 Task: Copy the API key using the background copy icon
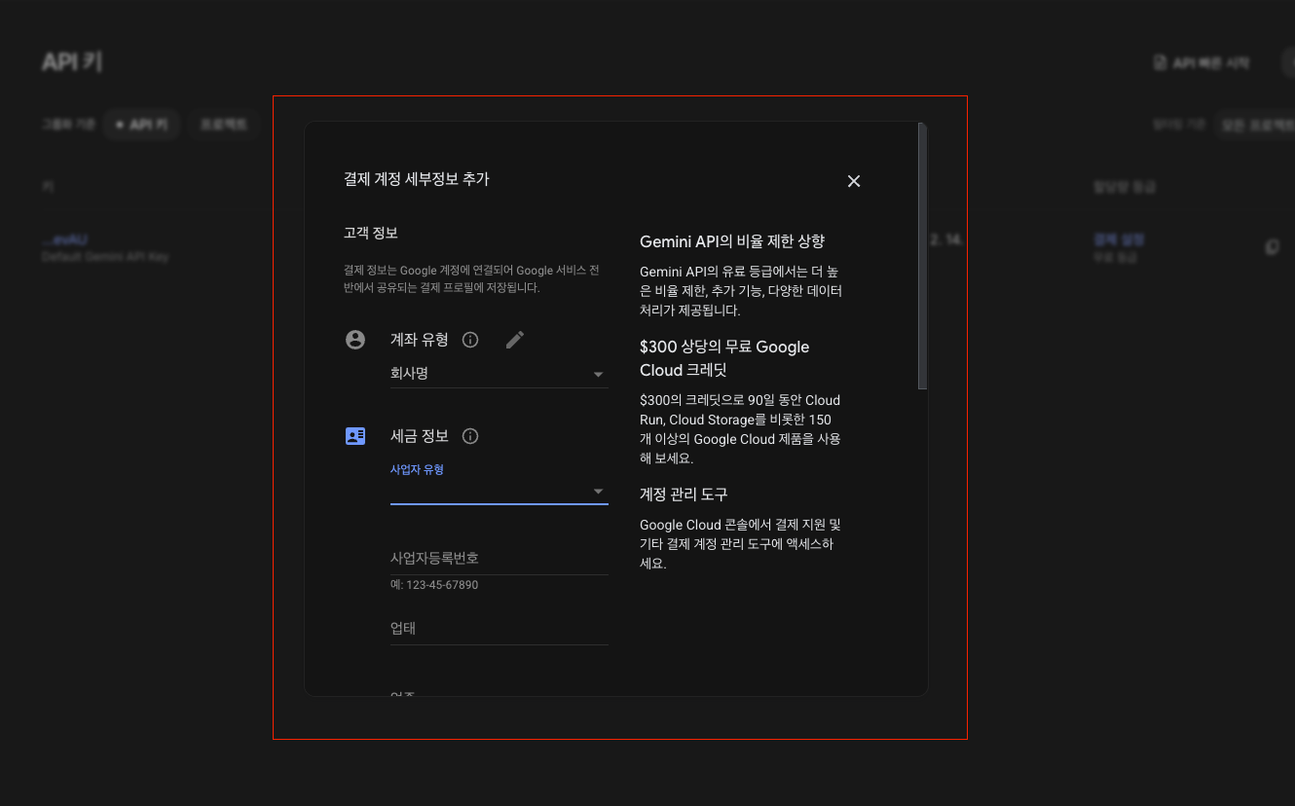[x=1272, y=247]
